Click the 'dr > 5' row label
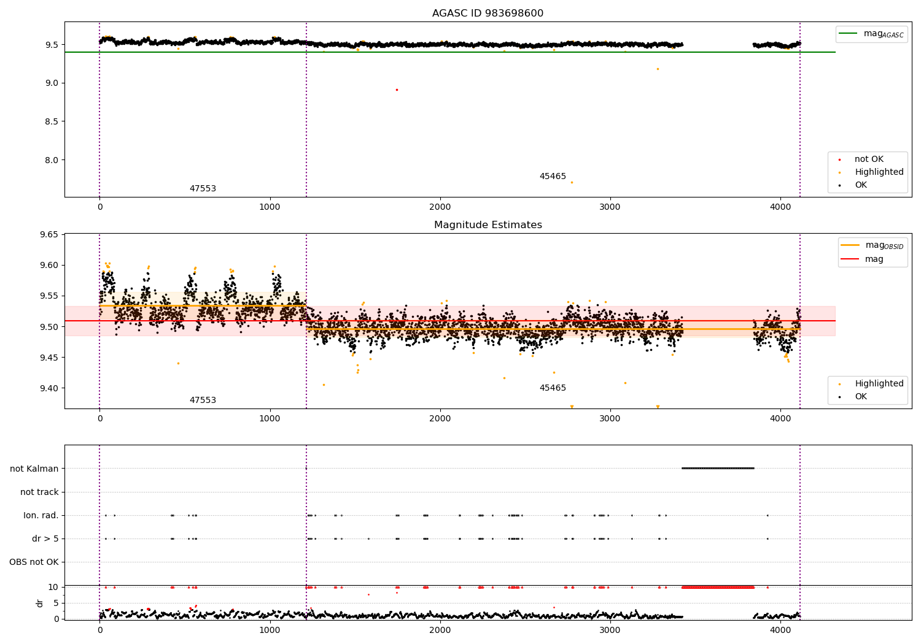921x644 pixels. click(x=45, y=539)
